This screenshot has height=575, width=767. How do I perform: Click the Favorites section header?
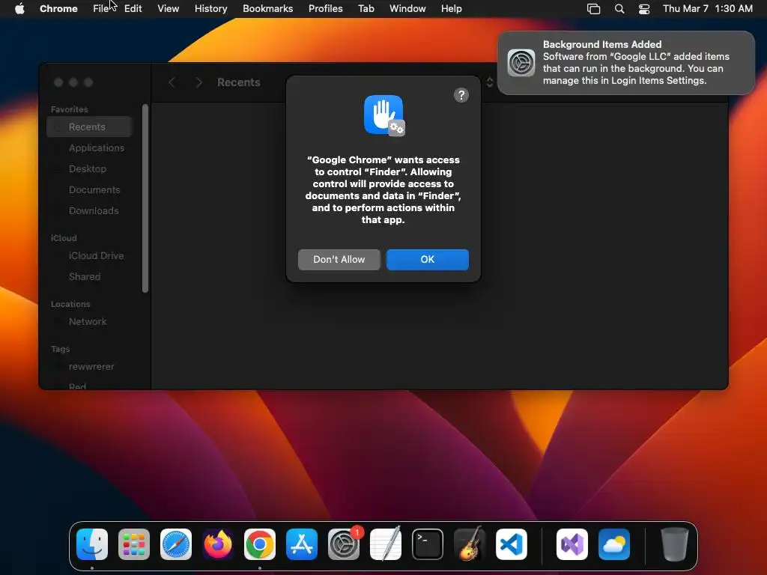(x=70, y=109)
